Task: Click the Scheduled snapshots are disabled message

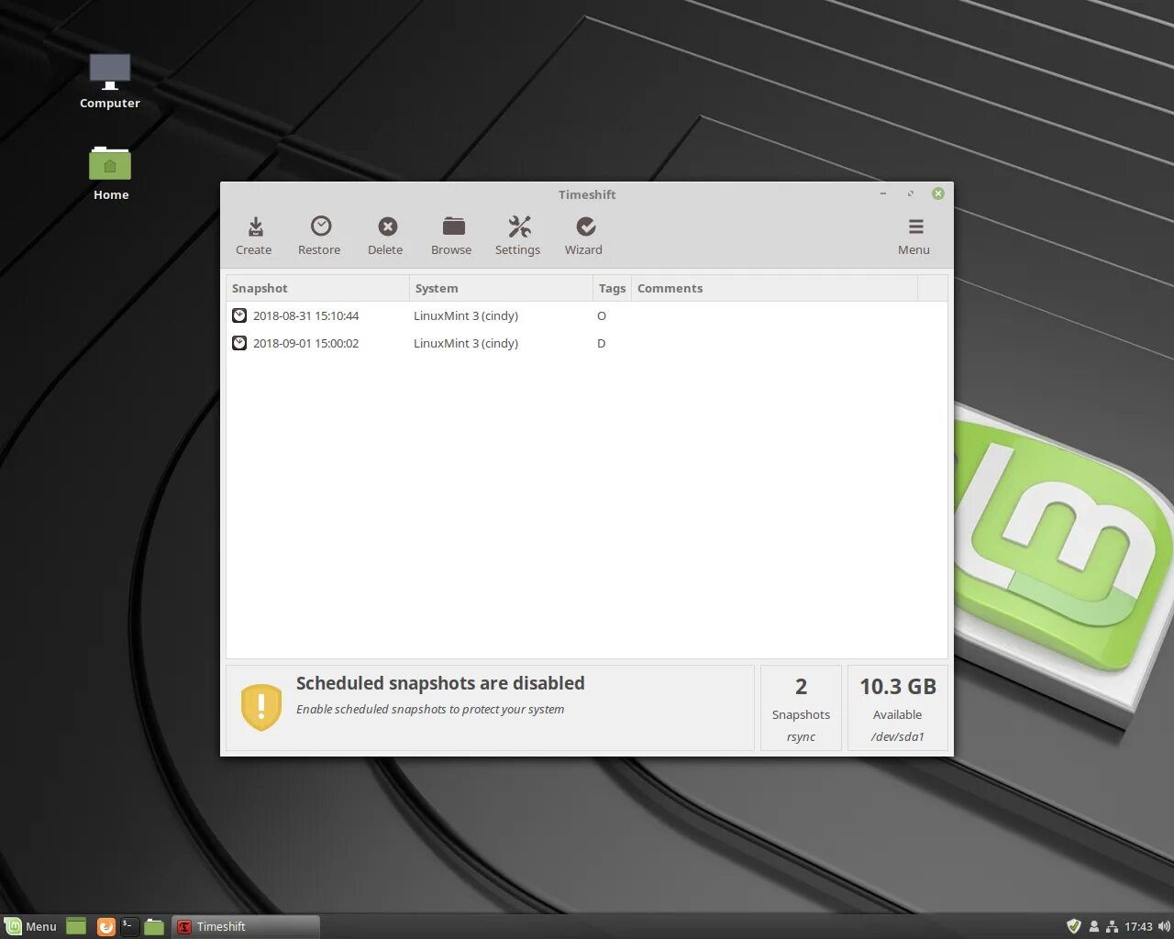Action: point(440,683)
